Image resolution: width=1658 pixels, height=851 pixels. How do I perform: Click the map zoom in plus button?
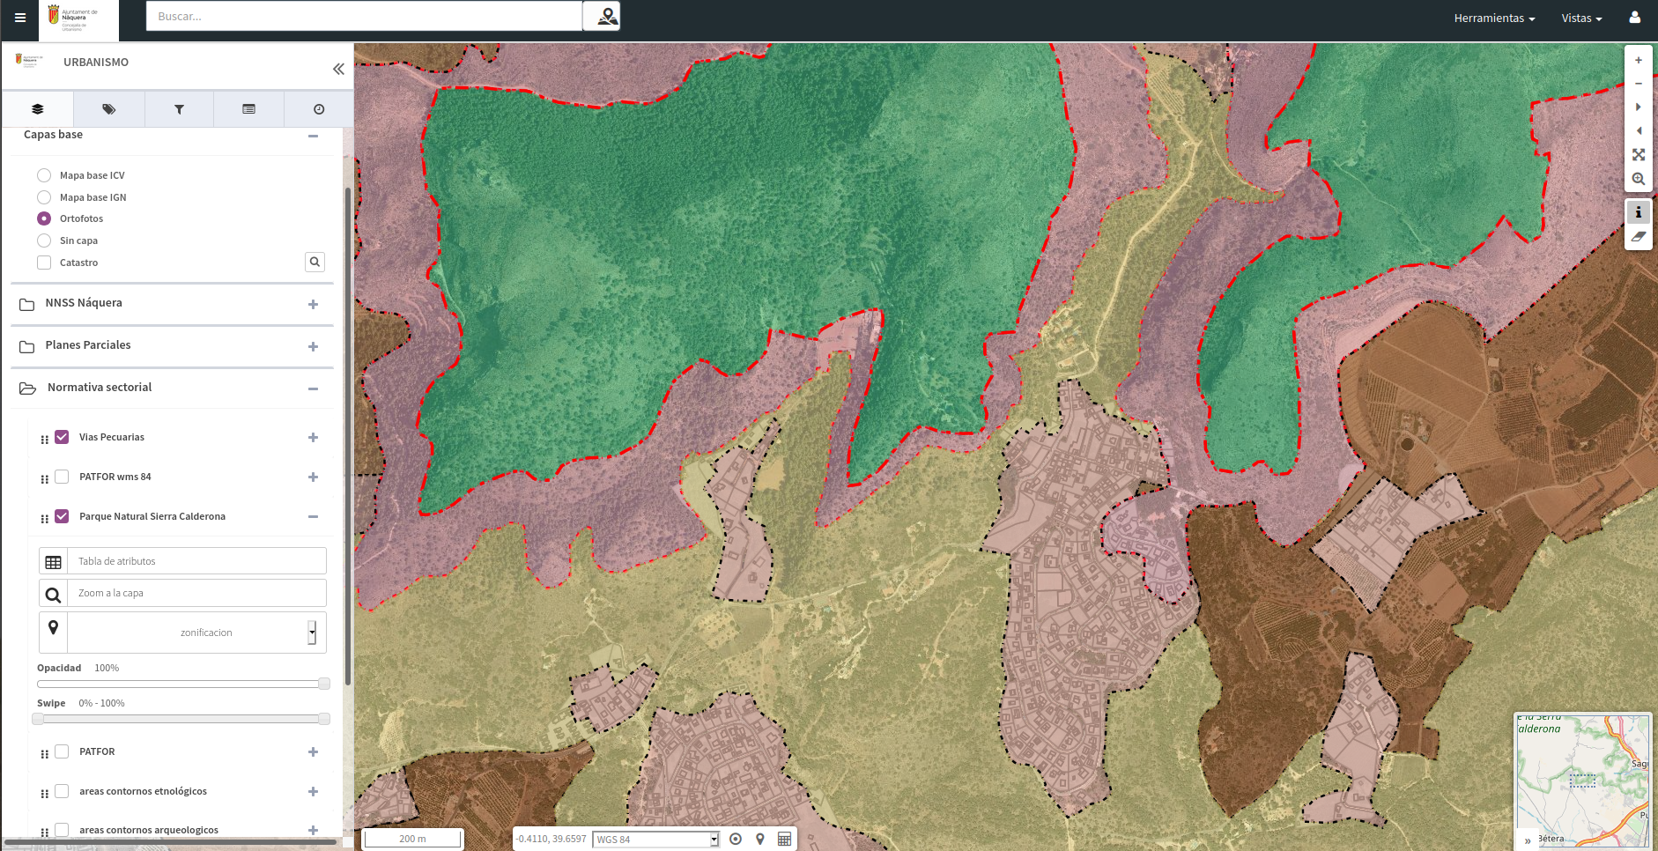[x=1638, y=60]
